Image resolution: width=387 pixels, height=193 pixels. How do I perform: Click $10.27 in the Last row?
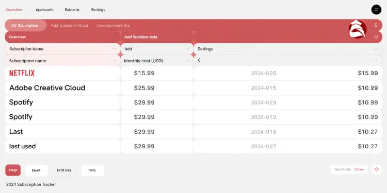(x=368, y=132)
